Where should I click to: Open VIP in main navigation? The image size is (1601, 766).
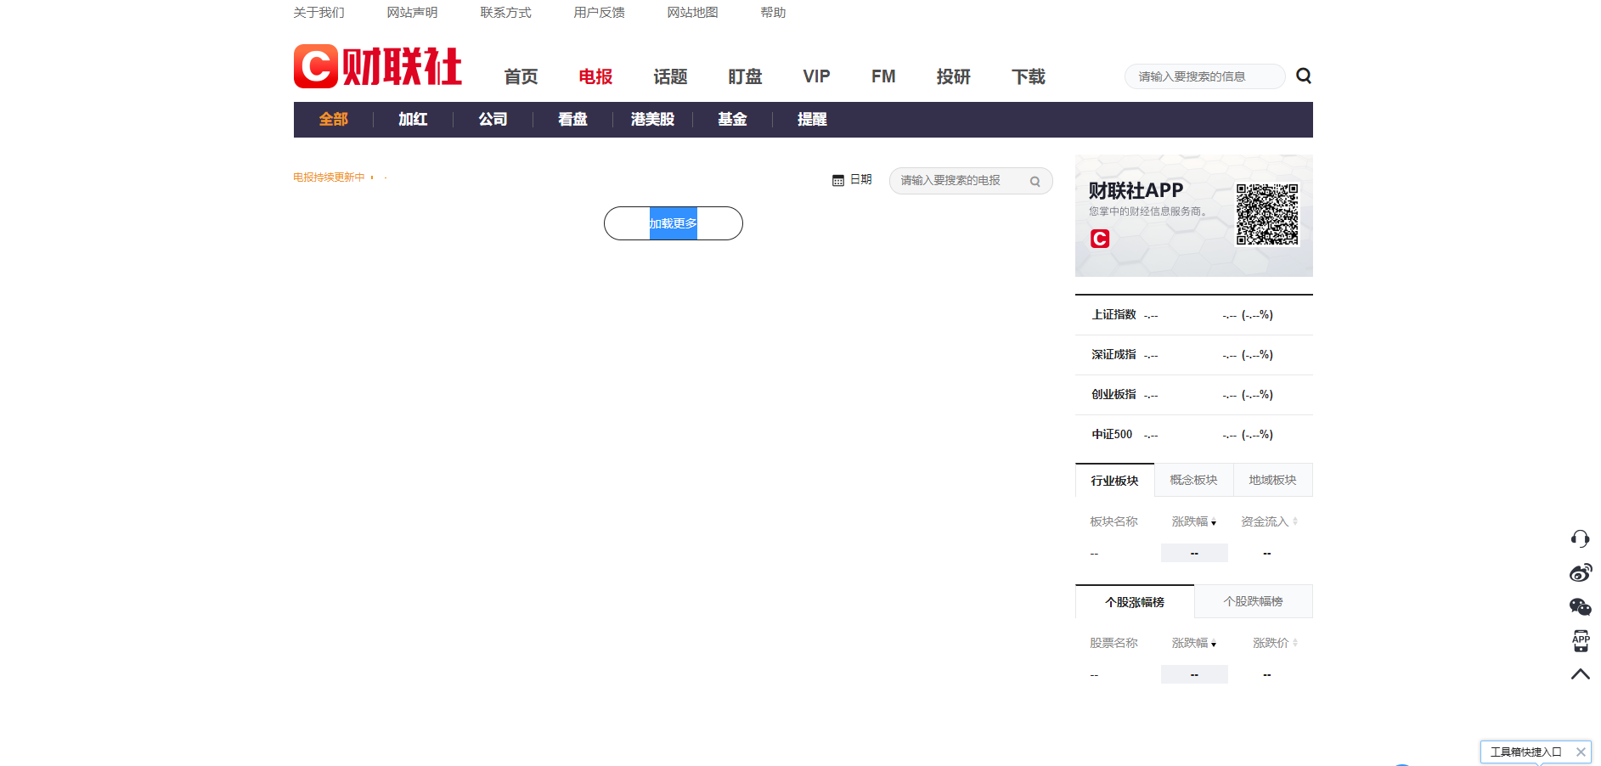pyautogui.click(x=816, y=76)
